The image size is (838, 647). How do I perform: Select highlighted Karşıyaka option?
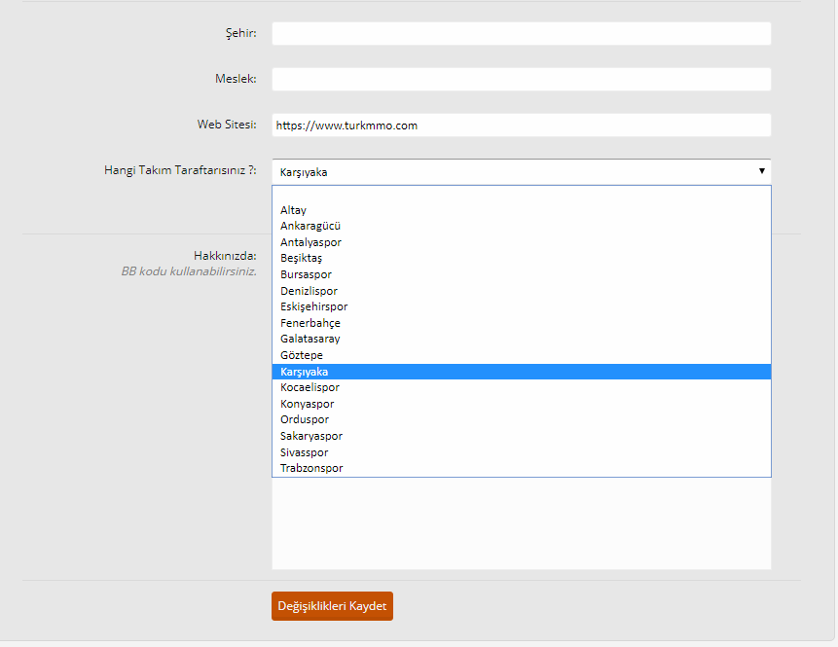coord(304,372)
